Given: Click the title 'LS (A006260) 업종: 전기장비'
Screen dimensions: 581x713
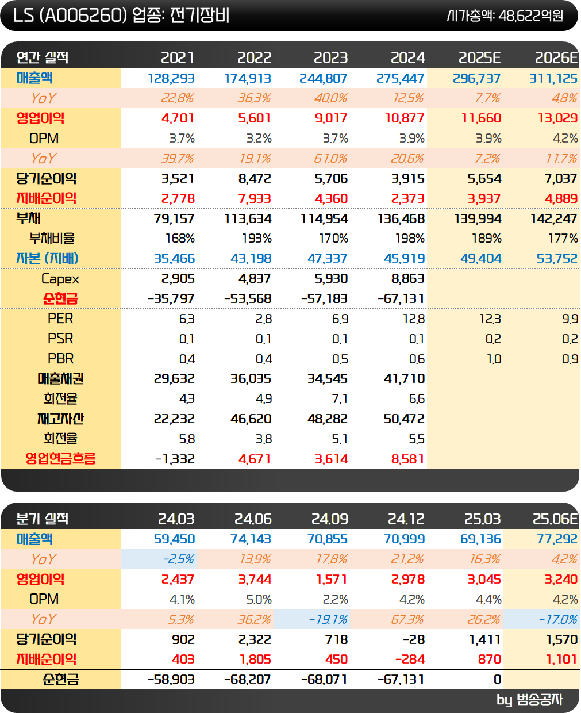Looking at the screenshot, I should [x=121, y=16].
